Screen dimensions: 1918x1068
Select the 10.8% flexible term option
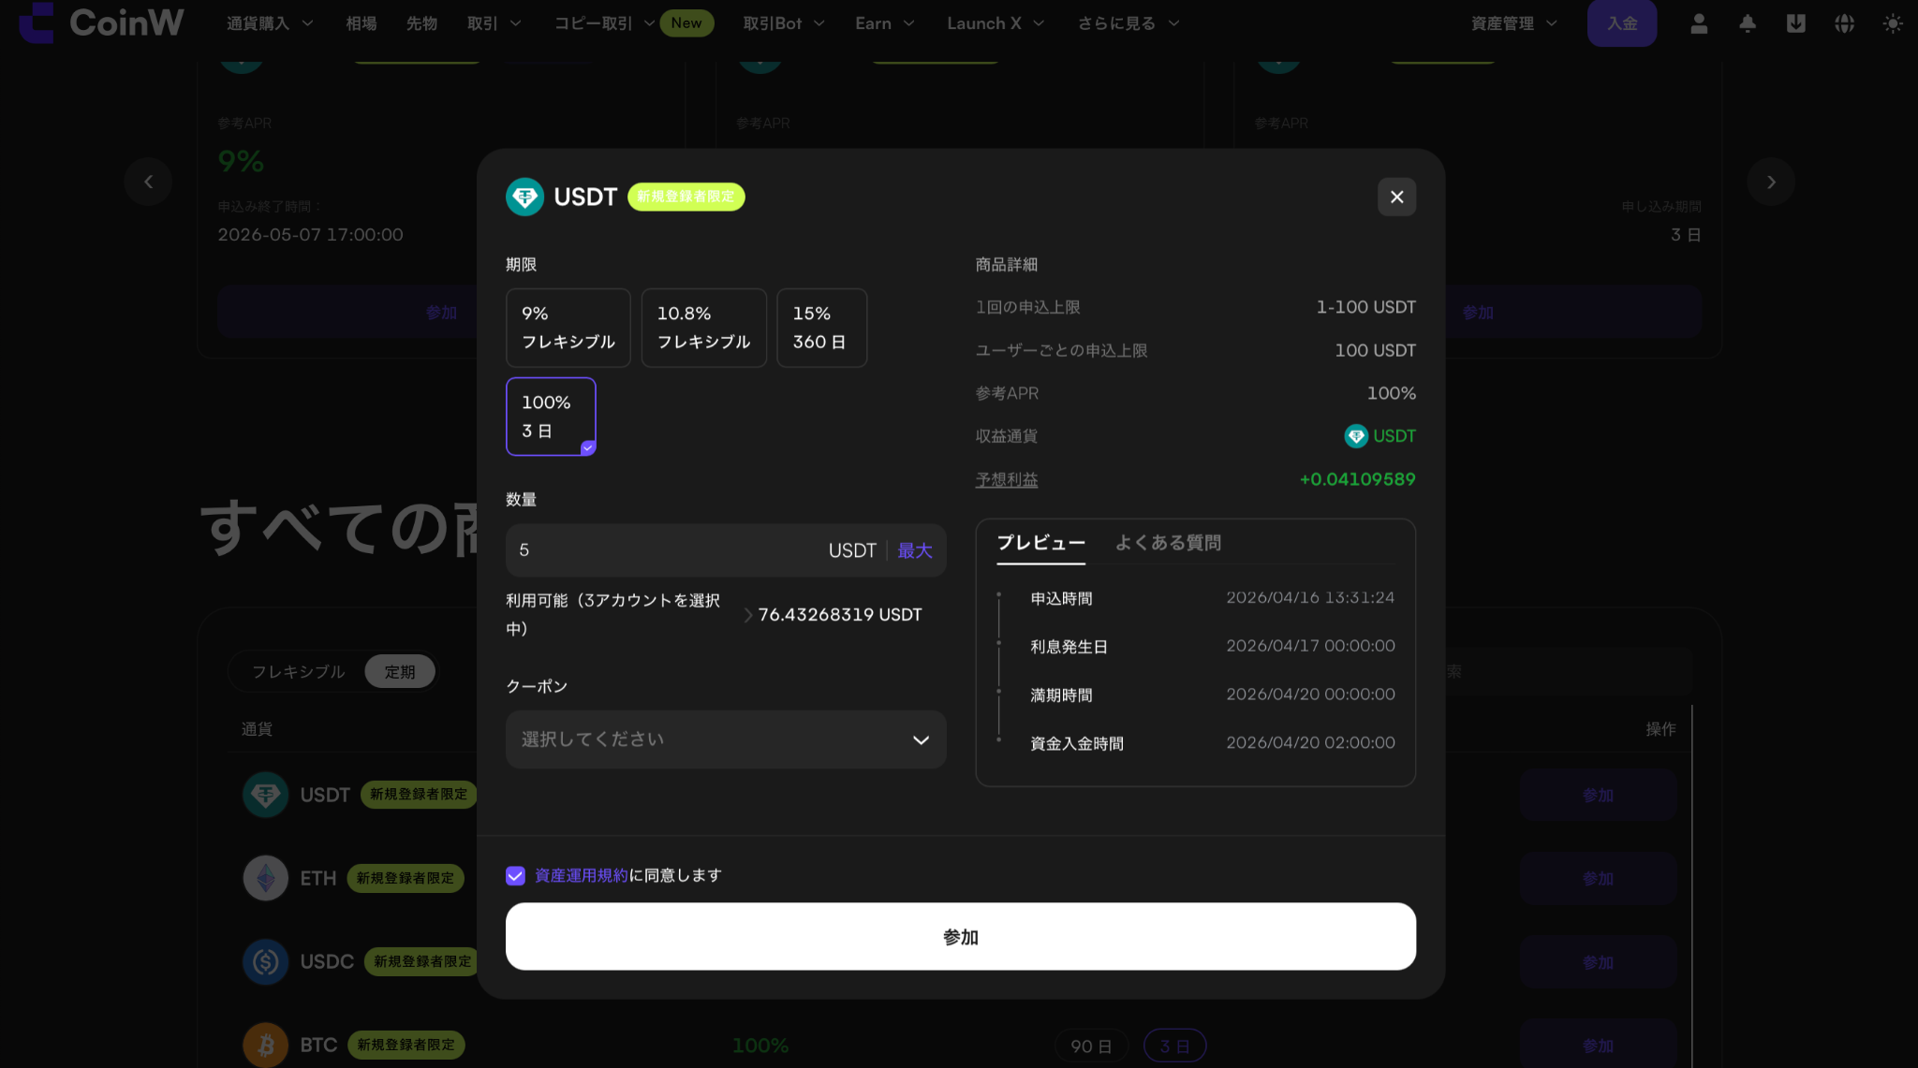pyautogui.click(x=704, y=328)
